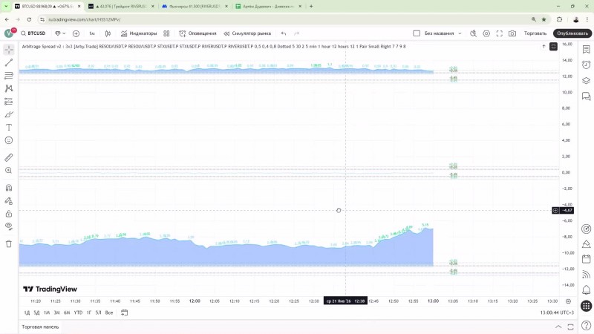The height and width of the screenshot is (334, 594).
Task: Open the Fibonacci retracement tools
Action: [9, 76]
